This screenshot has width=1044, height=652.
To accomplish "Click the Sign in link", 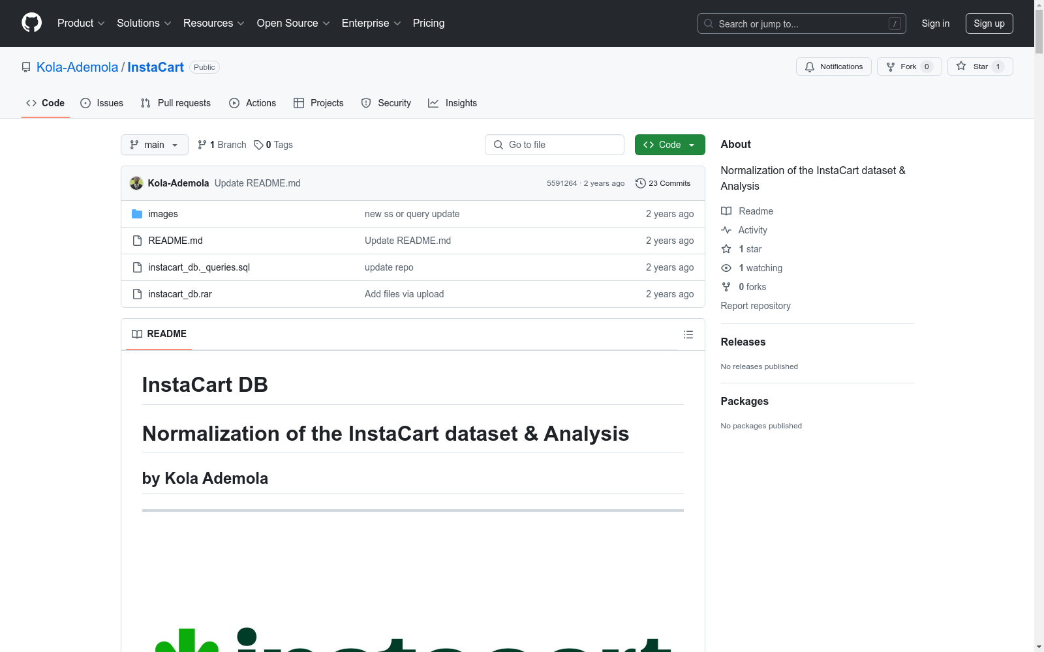I will pos(935,23).
